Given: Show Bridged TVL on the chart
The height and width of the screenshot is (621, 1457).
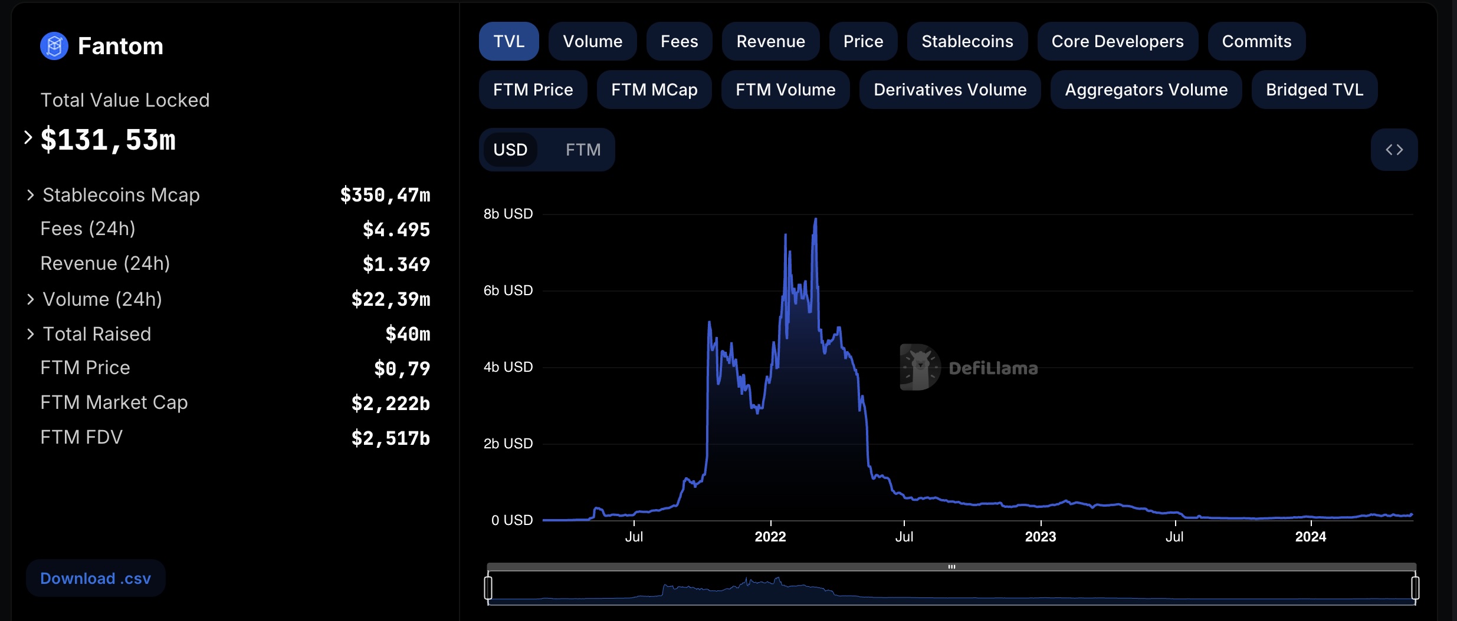Looking at the screenshot, I should click(x=1314, y=90).
